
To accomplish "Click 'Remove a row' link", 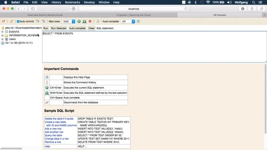I will (53, 142).
